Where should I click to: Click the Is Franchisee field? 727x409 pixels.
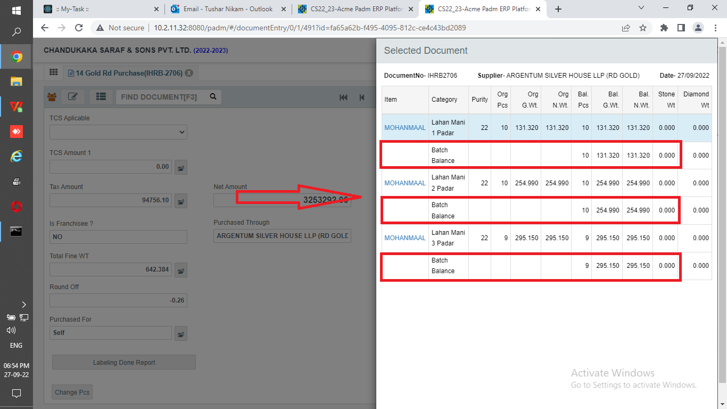coord(118,236)
